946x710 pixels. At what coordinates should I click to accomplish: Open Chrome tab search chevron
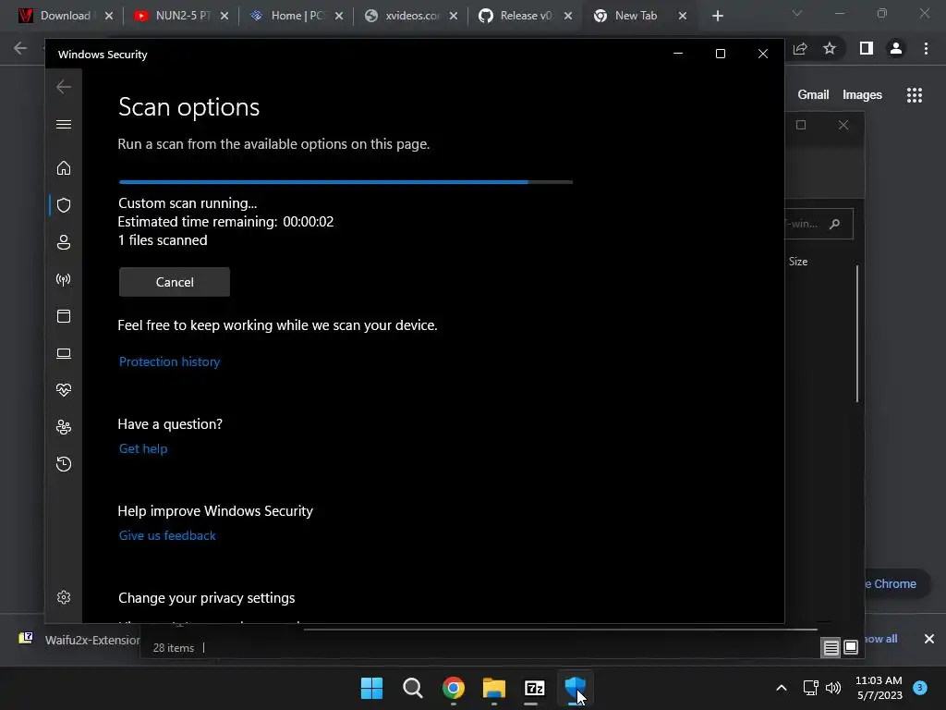pyautogui.click(x=797, y=13)
